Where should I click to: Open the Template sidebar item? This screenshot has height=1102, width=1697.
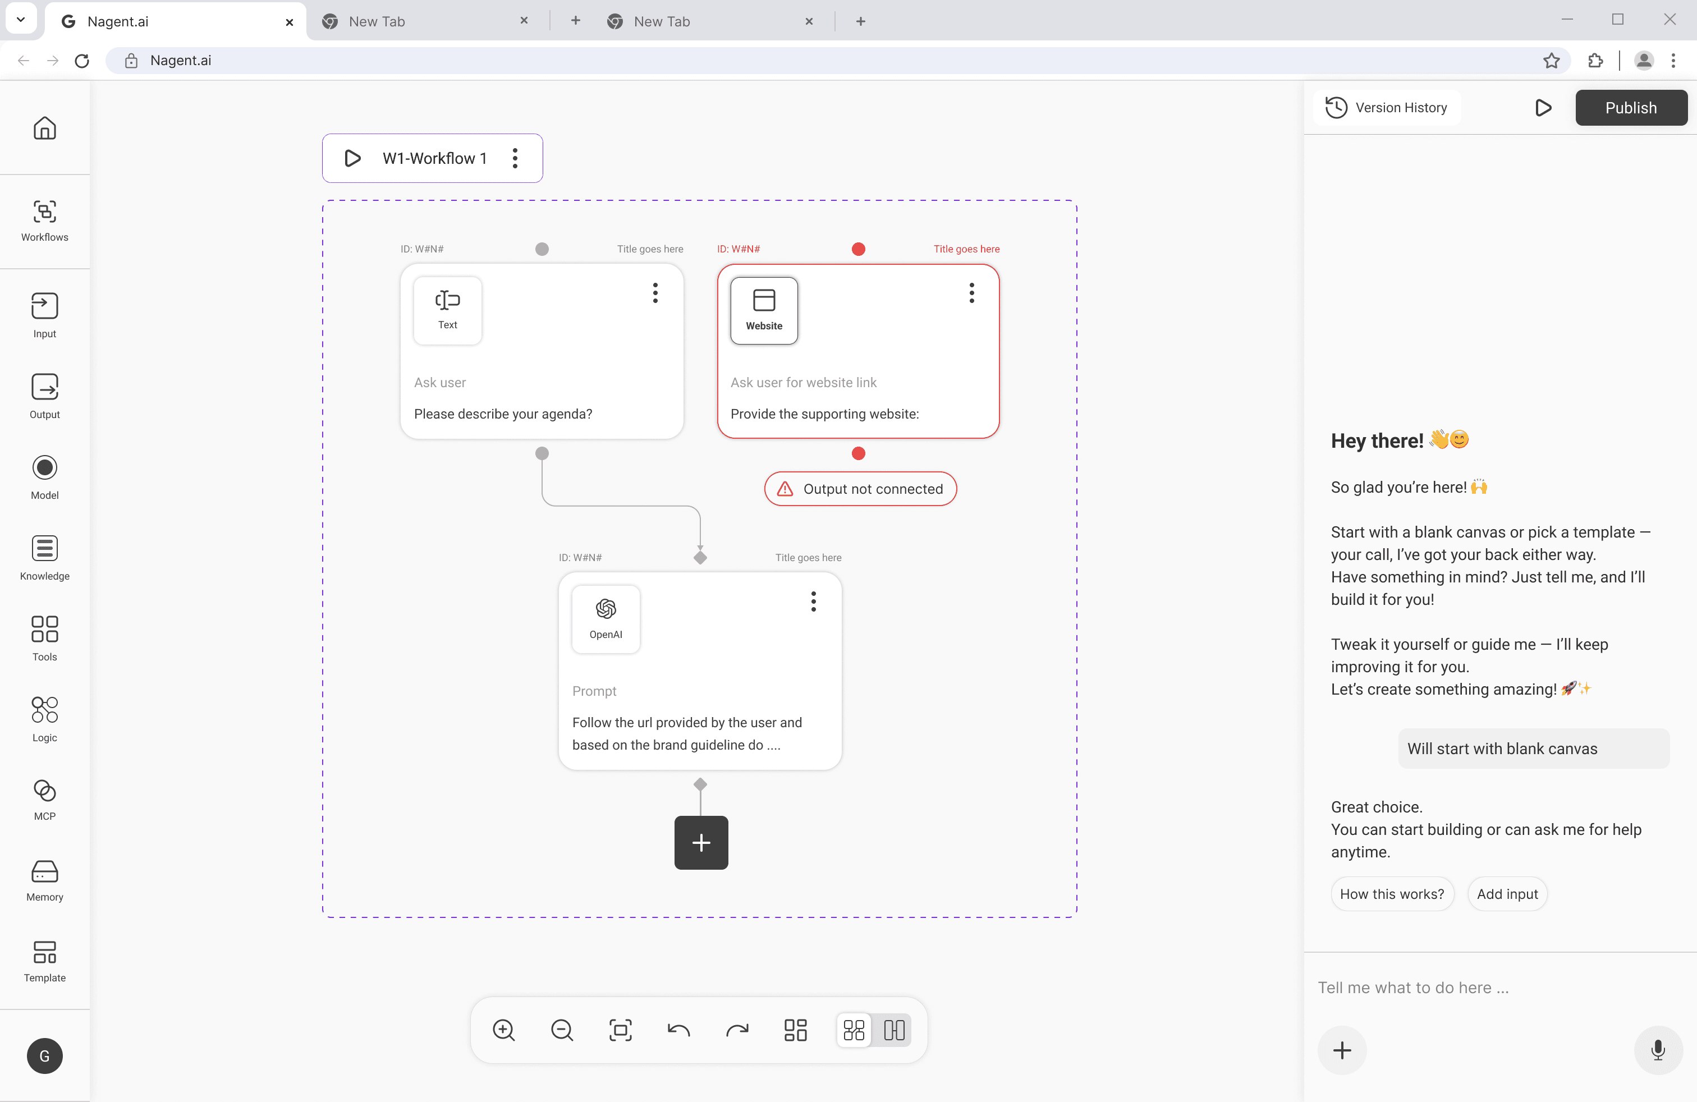44,960
